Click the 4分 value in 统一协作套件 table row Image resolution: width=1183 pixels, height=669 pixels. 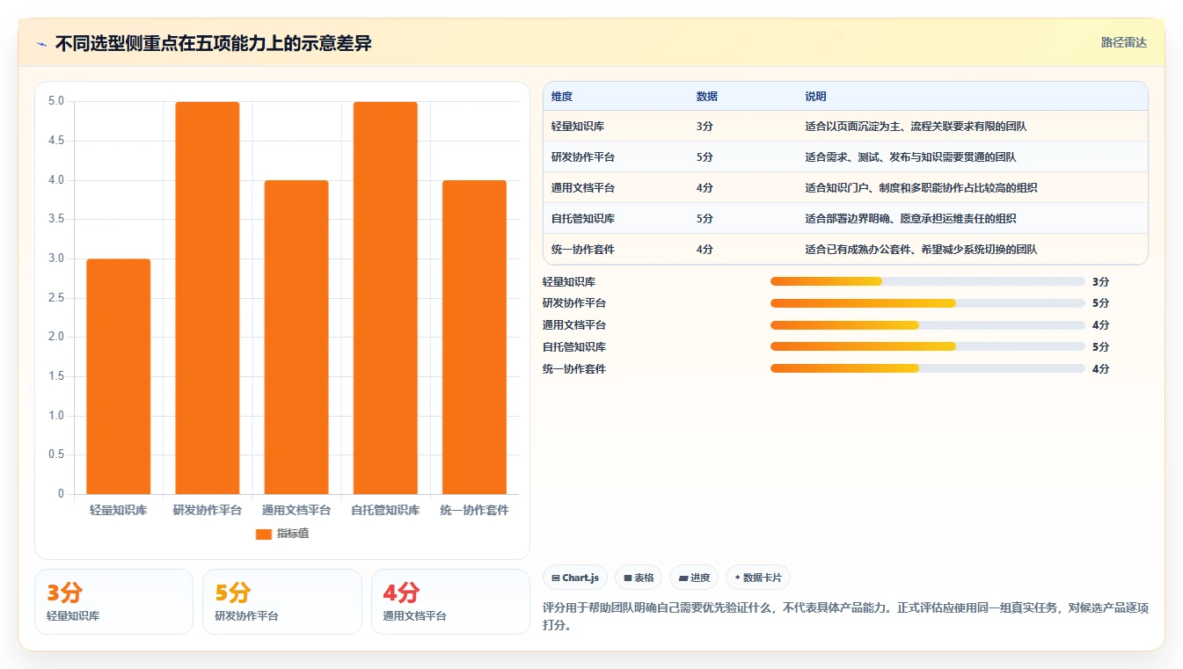coord(705,250)
